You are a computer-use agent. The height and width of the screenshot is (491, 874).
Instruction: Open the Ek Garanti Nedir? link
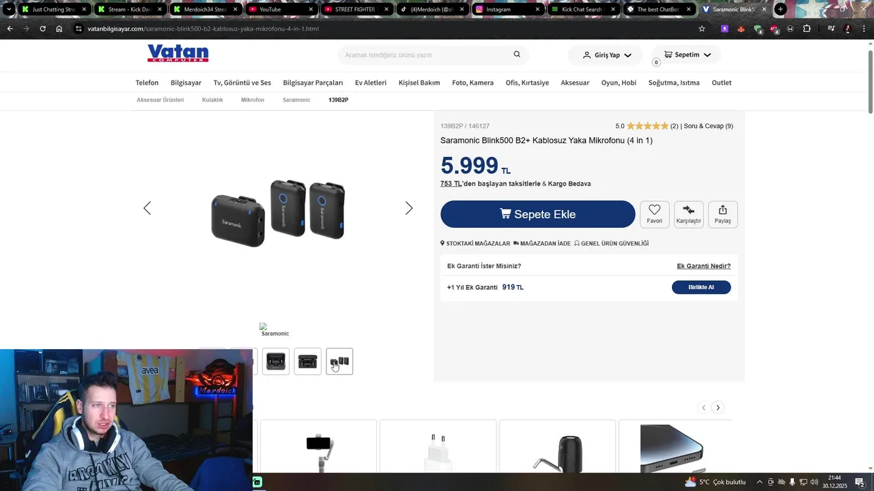coord(703,266)
